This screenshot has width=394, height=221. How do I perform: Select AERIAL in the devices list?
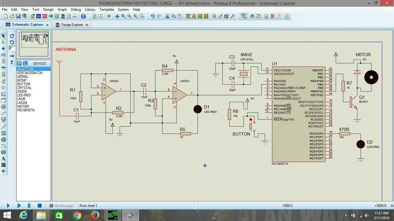pyautogui.click(x=34, y=77)
